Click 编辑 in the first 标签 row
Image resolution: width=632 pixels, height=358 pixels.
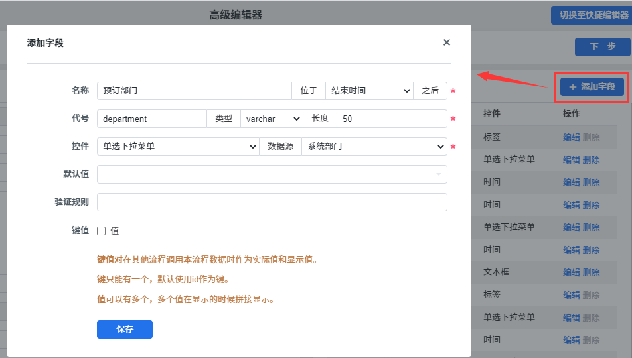tap(571, 137)
